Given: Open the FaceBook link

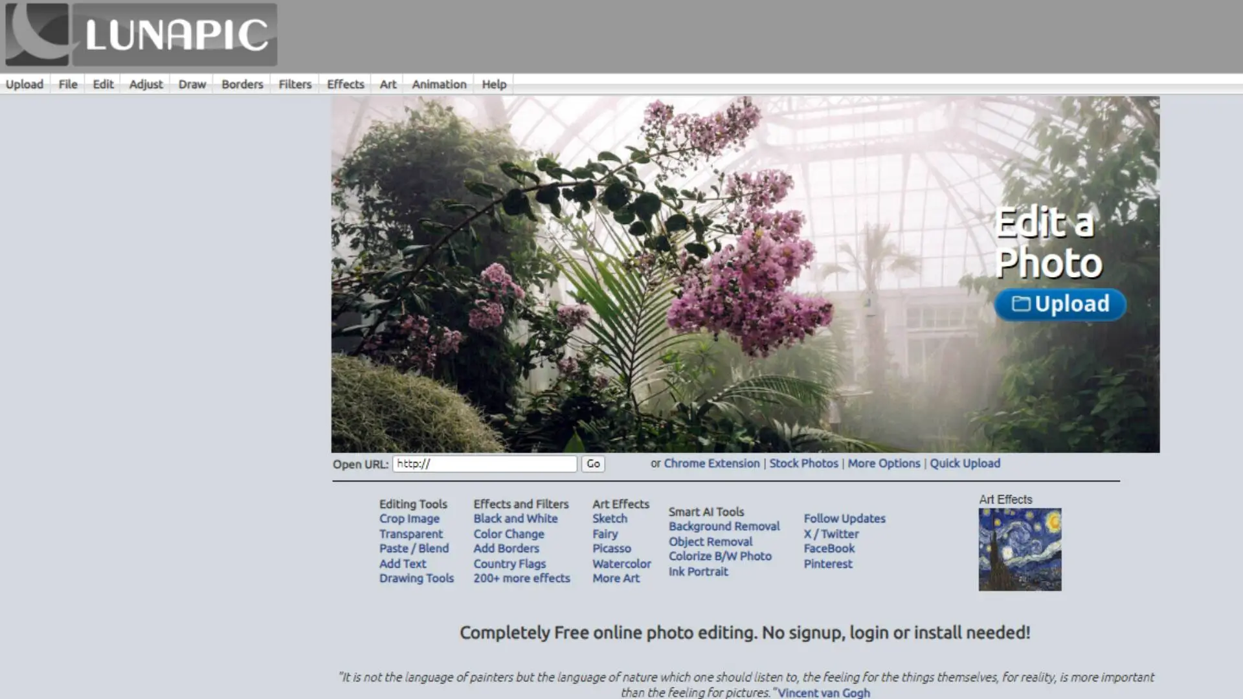Looking at the screenshot, I should (x=829, y=548).
